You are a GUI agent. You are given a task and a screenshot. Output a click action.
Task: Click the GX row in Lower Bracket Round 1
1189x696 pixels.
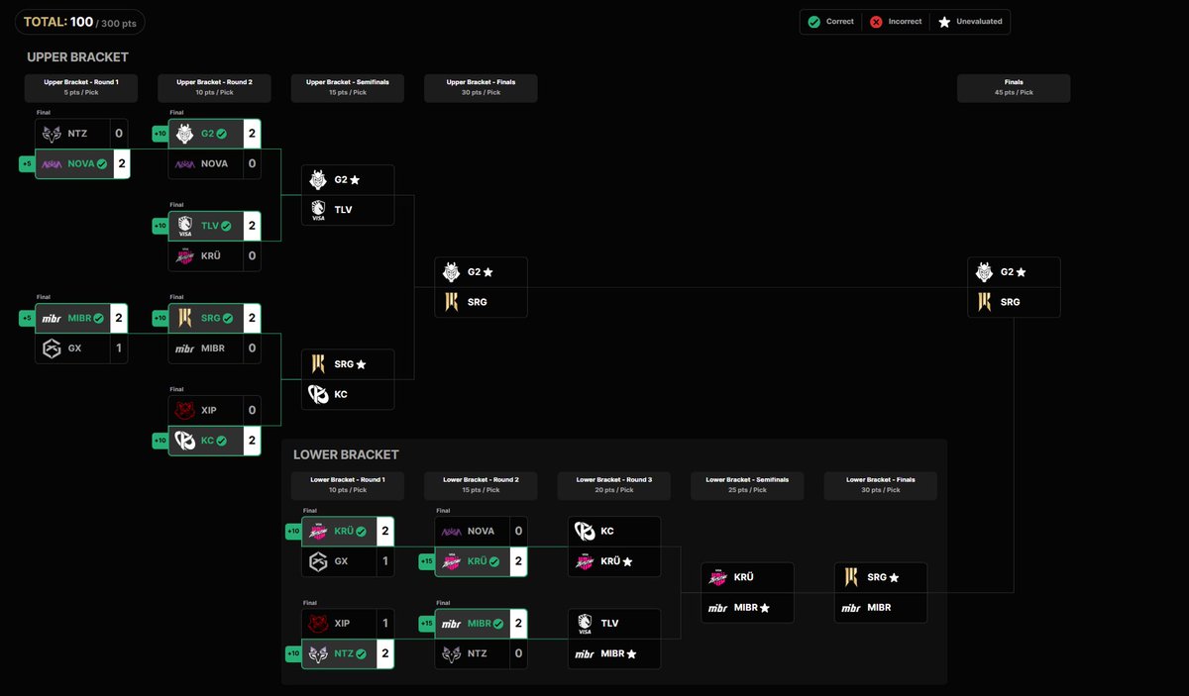click(348, 562)
